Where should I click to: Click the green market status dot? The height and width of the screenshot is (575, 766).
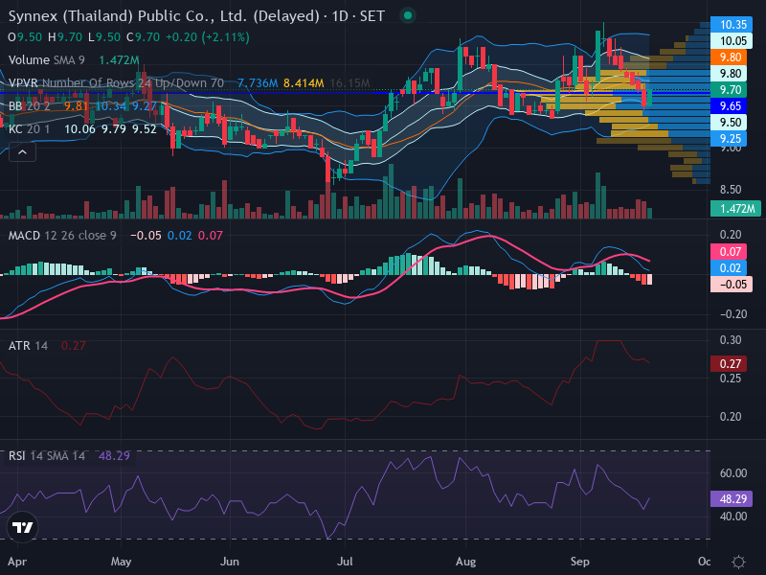408,16
